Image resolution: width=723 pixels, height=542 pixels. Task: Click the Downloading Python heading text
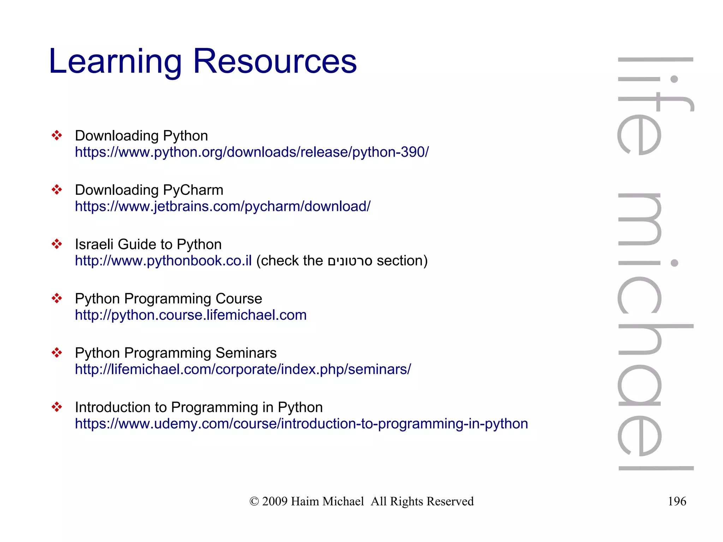[141, 136]
